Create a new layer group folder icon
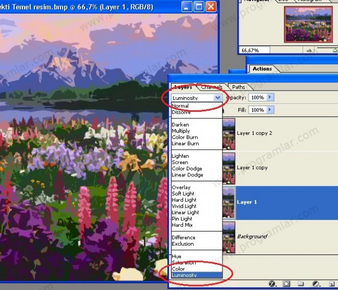Viewport: 338px width, 290px height. pos(301,283)
